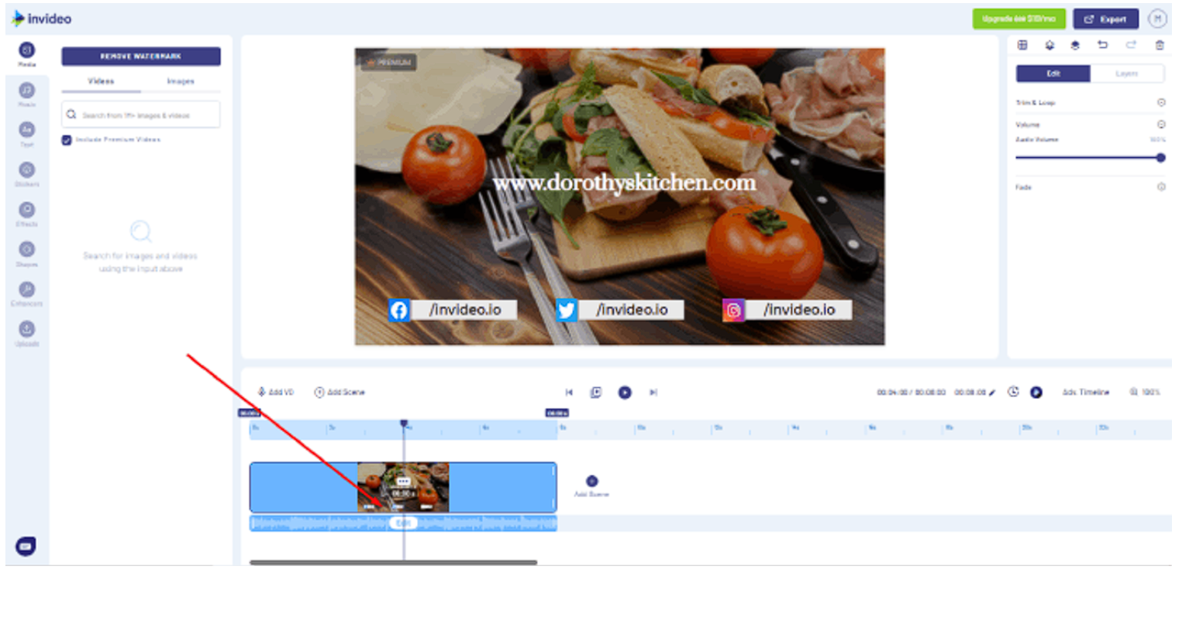Click inside the media search field
Screen dimensions: 1189x628
pos(140,114)
